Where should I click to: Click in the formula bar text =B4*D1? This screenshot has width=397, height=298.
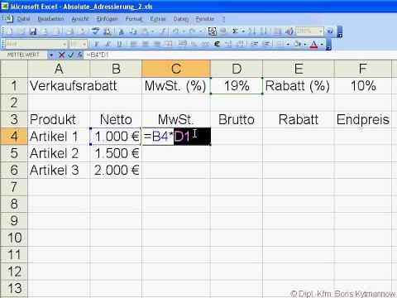pos(98,55)
